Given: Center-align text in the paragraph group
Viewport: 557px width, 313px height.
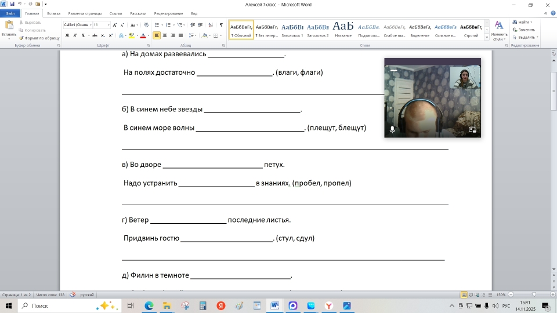Looking at the screenshot, I should [165, 35].
